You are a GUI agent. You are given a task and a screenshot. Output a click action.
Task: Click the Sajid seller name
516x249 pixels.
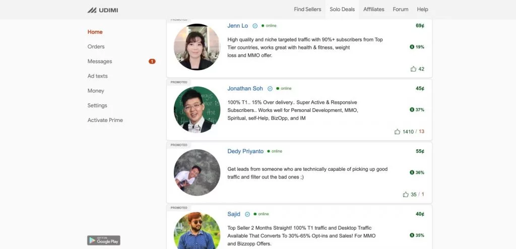(234, 214)
